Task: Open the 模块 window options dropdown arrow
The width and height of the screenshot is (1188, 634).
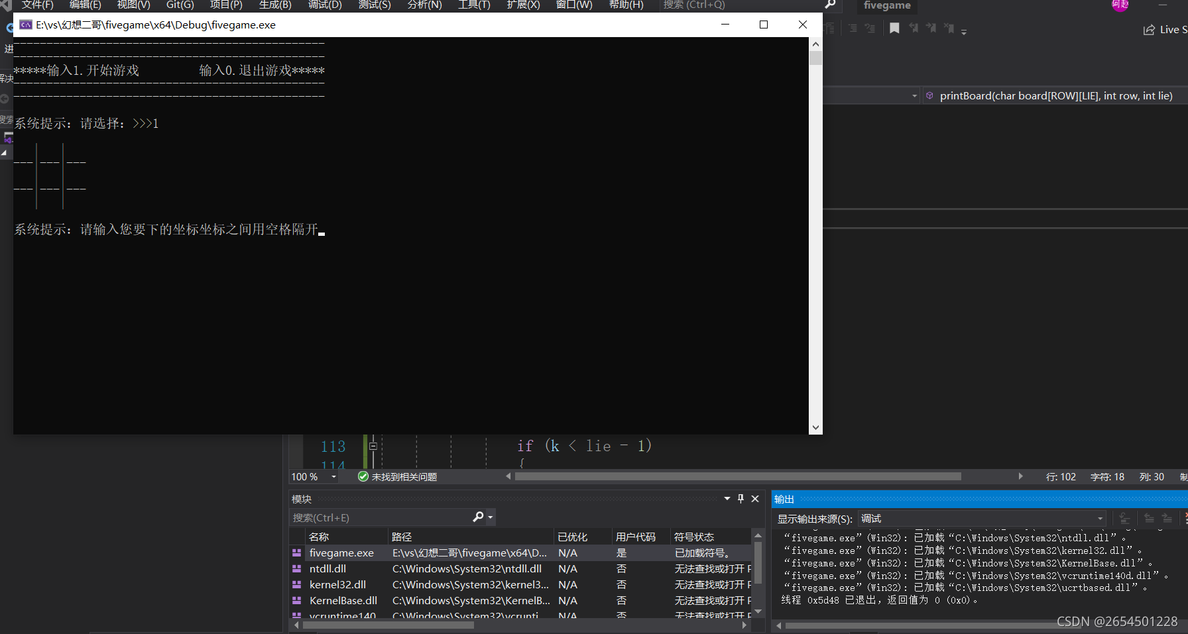Action: pos(727,499)
